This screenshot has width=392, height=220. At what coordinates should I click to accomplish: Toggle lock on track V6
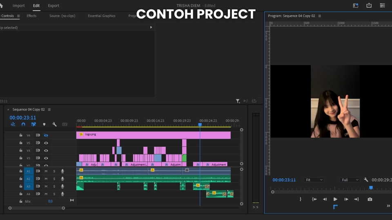(x=21, y=135)
